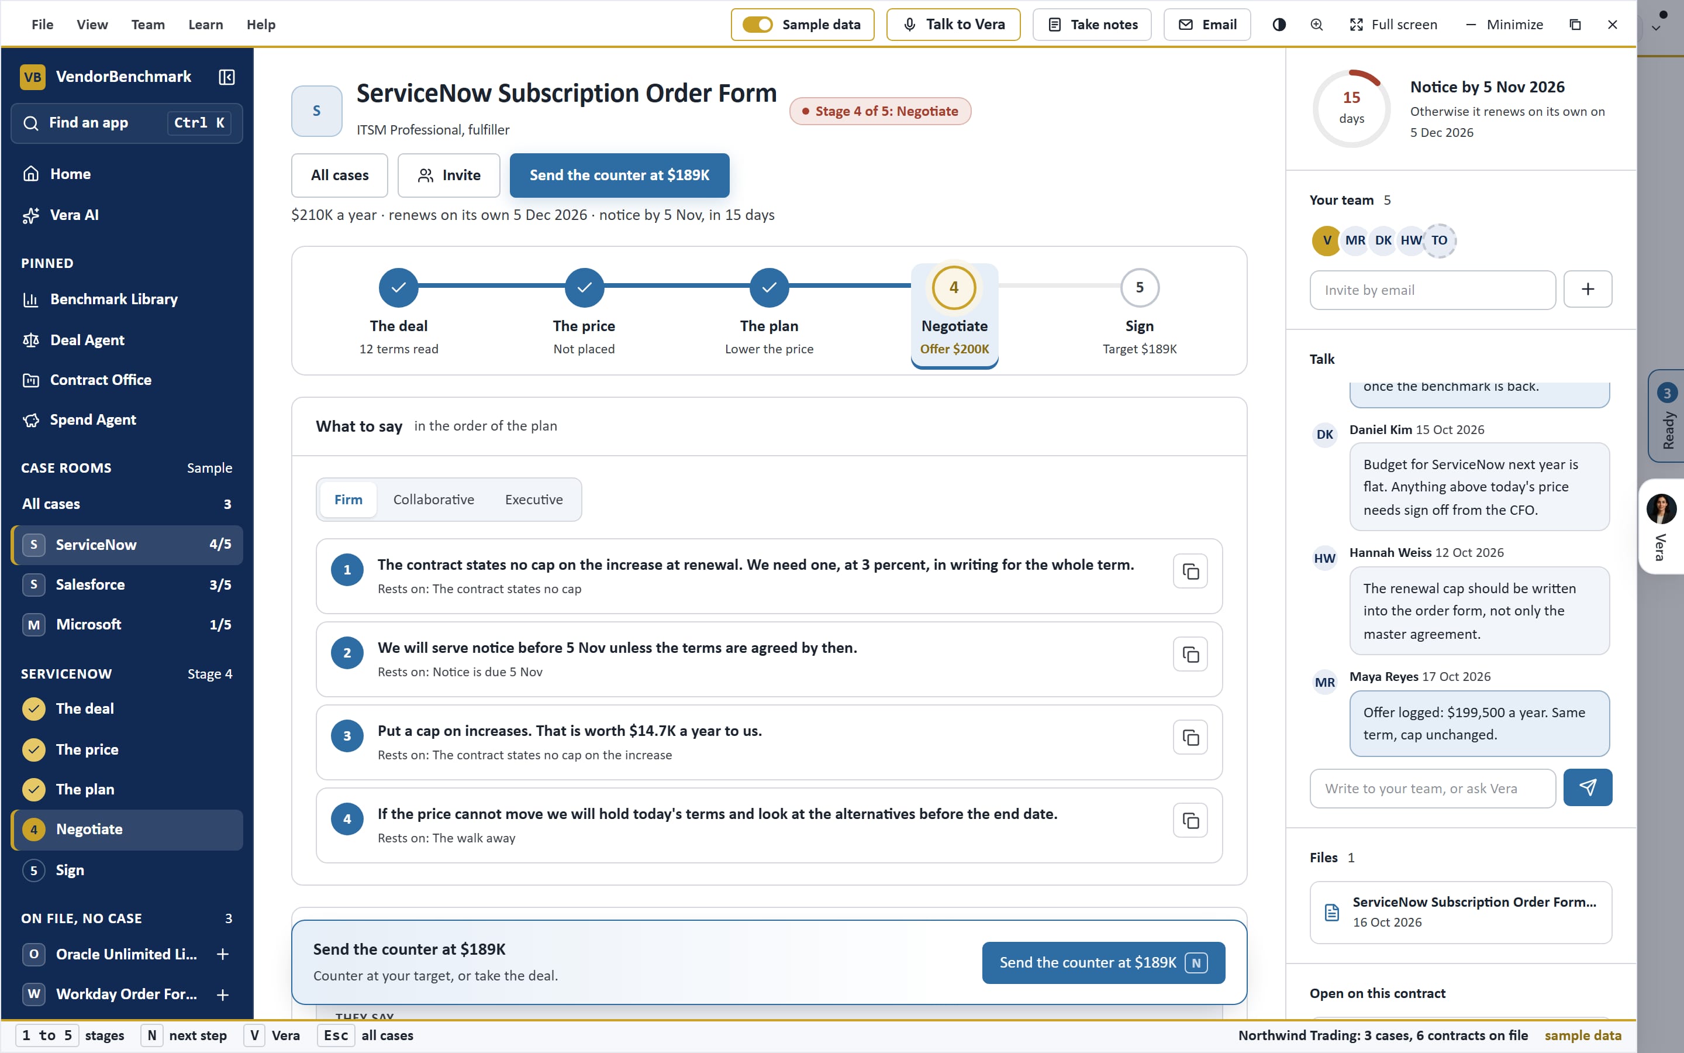Open the Benchmark Library pinned app
This screenshot has width=1684, height=1053.
(127, 300)
